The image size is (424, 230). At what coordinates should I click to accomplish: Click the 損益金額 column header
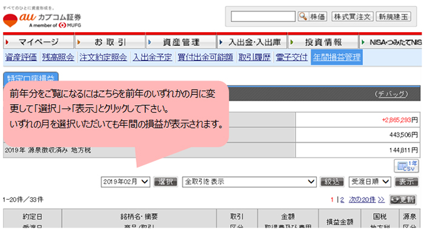pos(340,222)
